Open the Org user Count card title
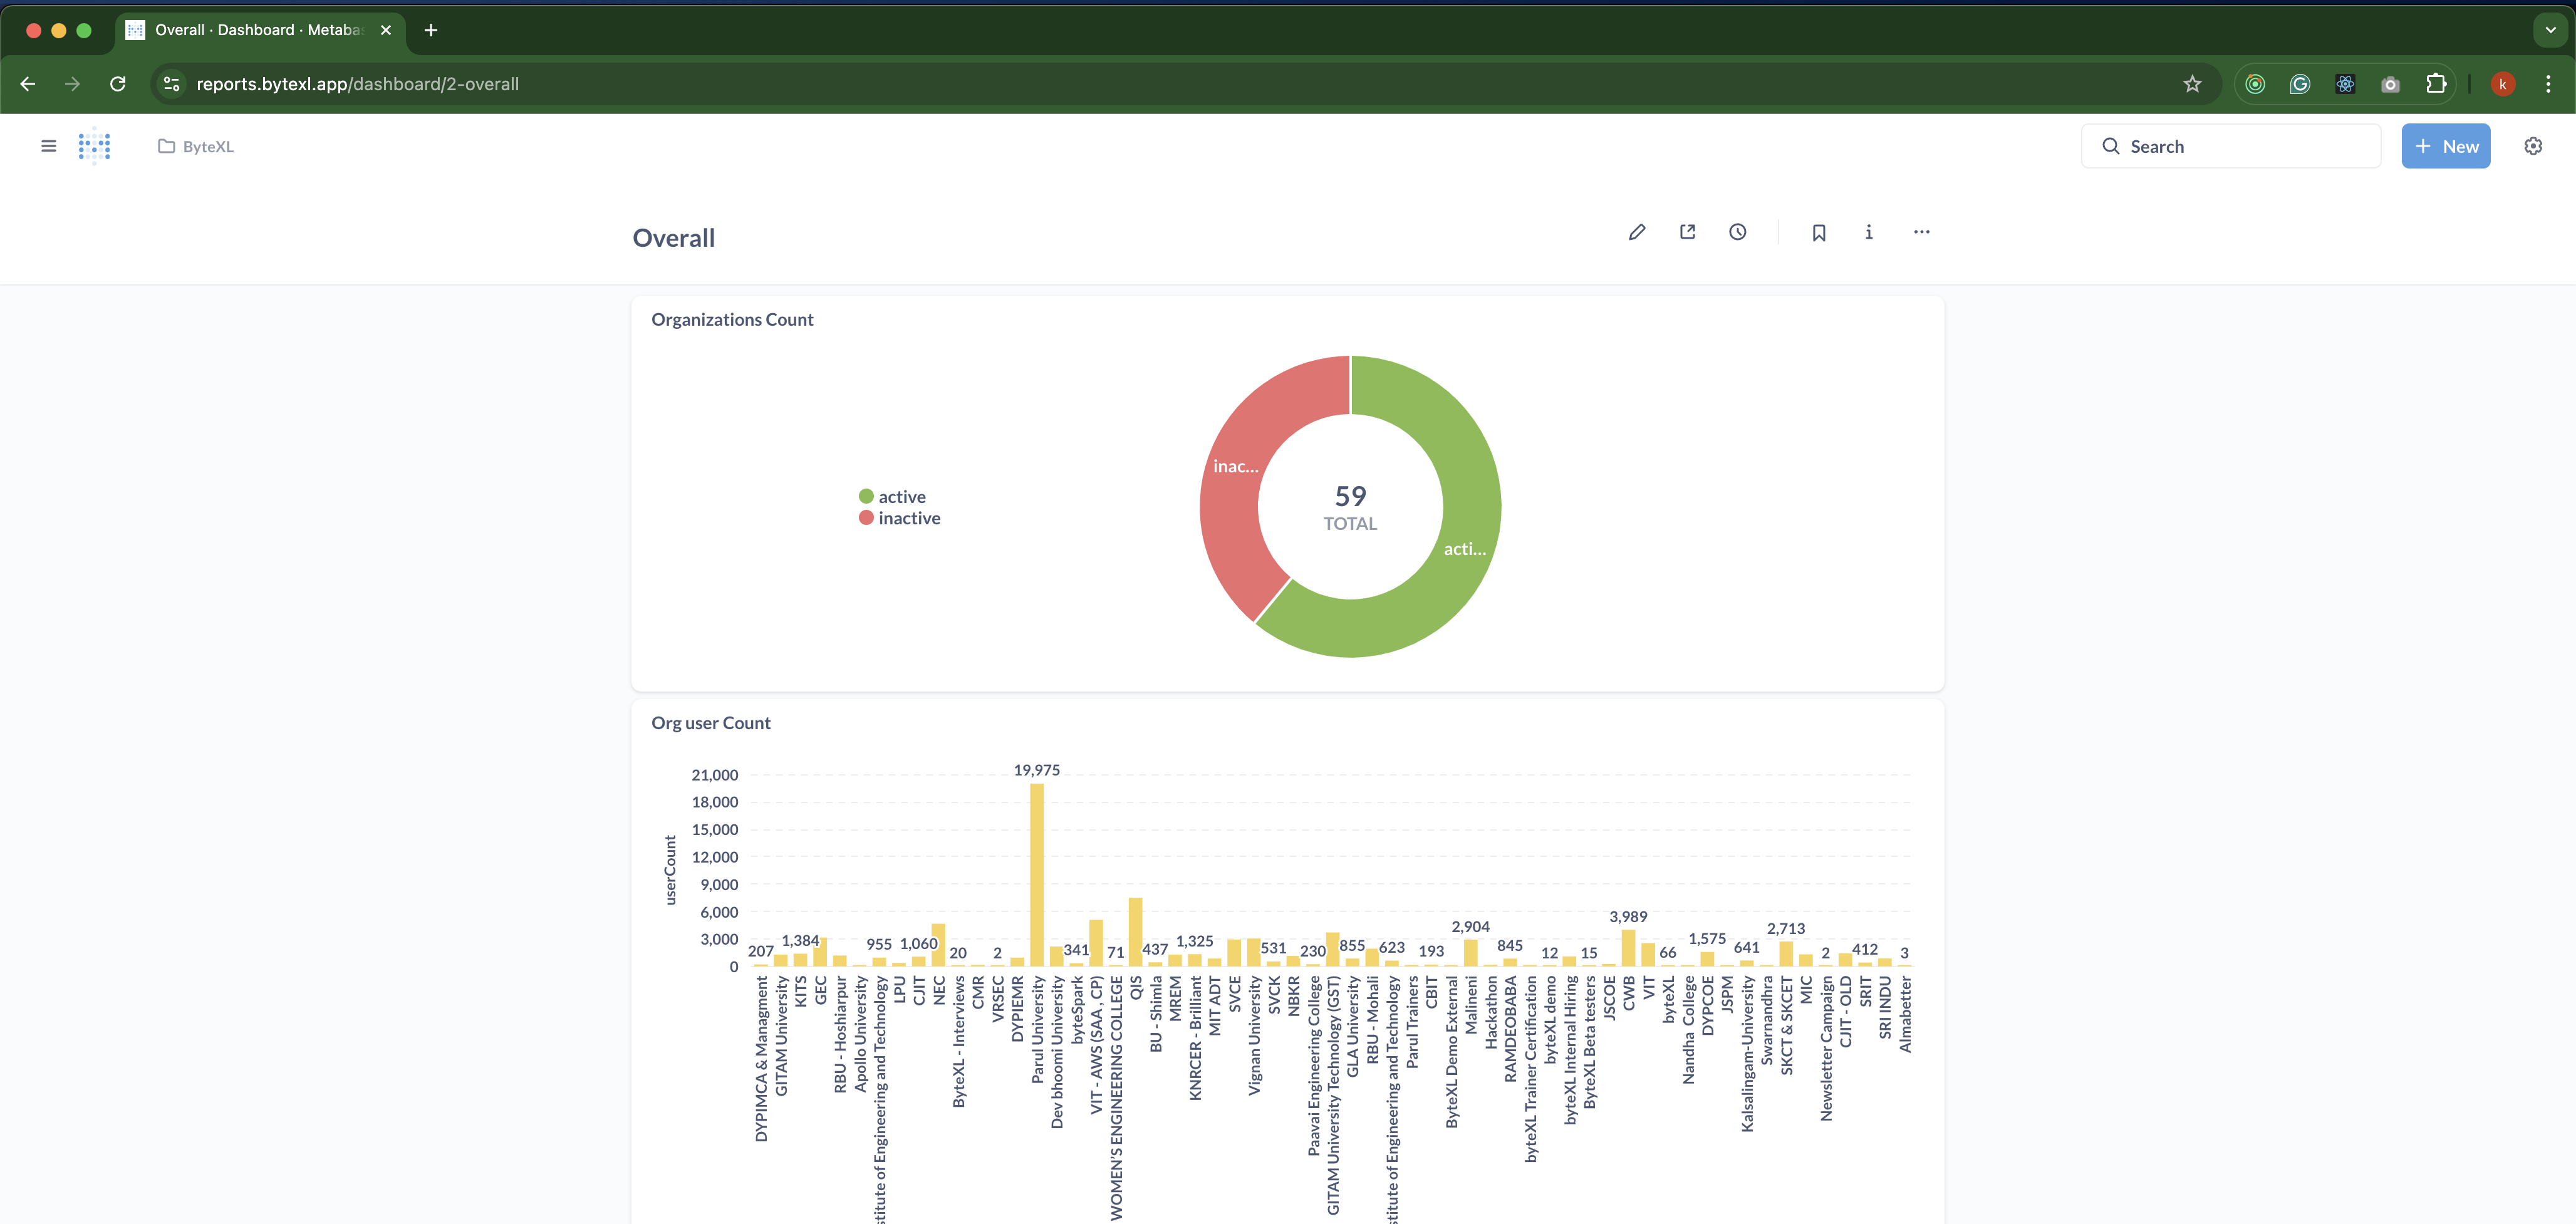 click(x=711, y=723)
